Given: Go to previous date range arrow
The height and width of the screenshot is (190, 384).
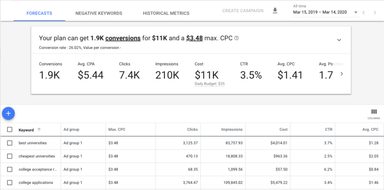Looking at the screenshot, I should (363, 13).
